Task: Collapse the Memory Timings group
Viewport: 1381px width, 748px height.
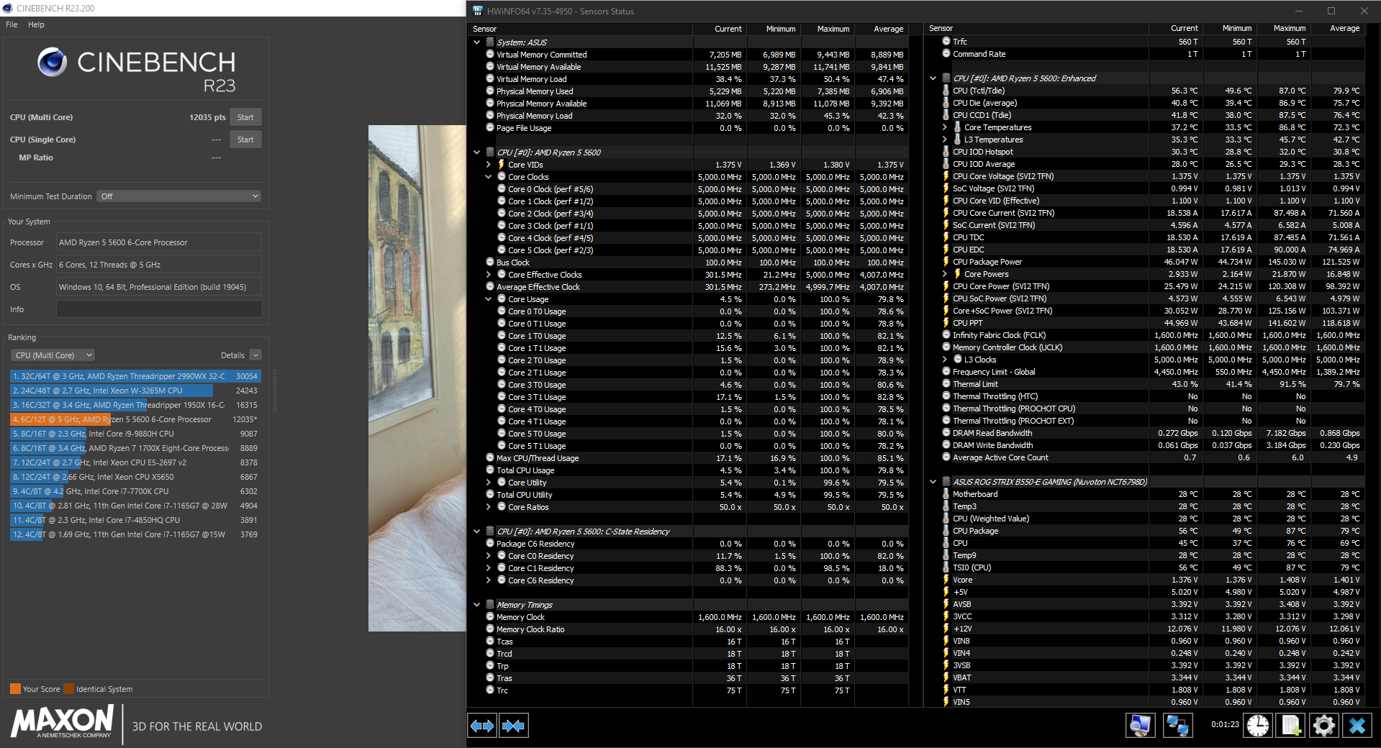Action: pyautogui.click(x=476, y=605)
